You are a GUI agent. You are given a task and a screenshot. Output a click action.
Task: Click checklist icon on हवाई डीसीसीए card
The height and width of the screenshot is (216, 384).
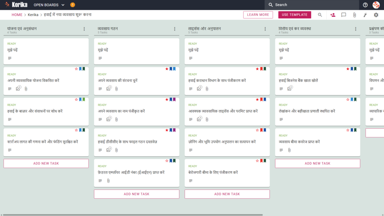coord(109,150)
